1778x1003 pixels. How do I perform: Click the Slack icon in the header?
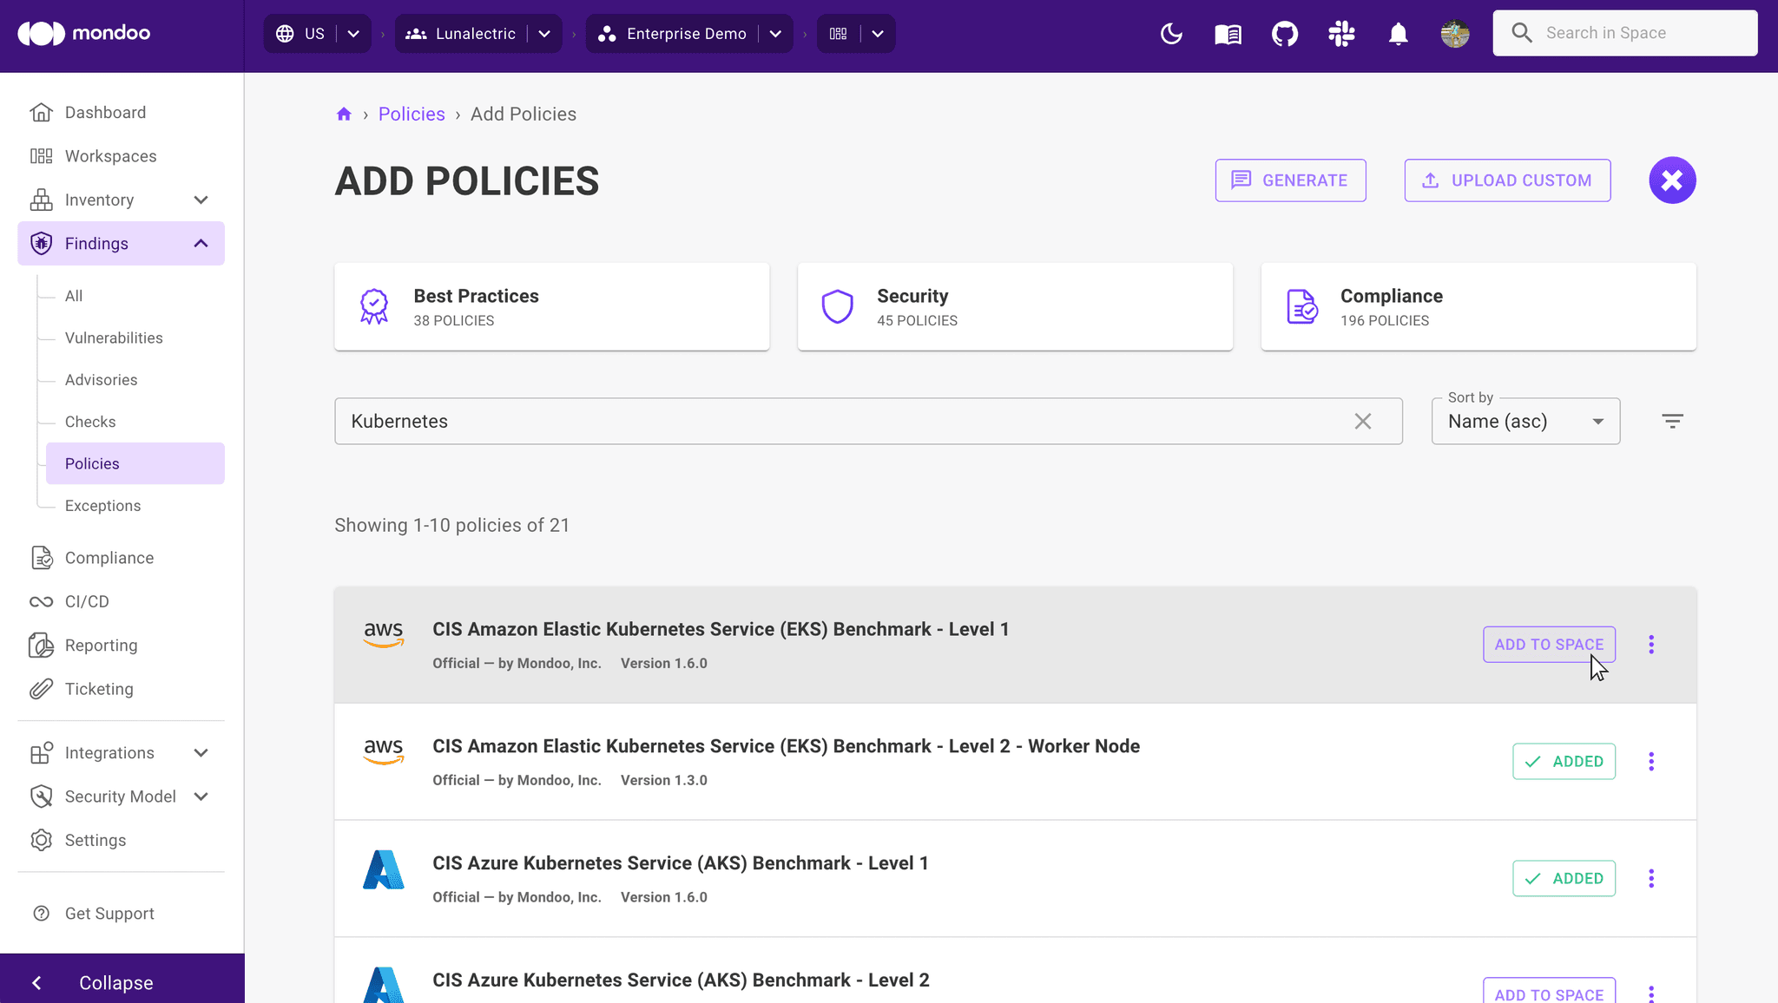1340,34
